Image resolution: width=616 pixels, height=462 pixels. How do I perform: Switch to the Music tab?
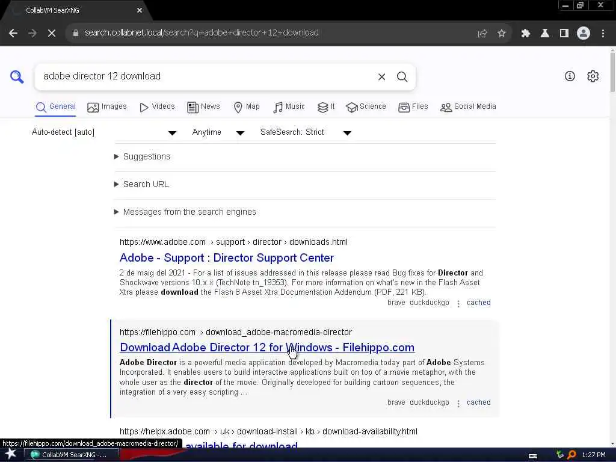point(289,107)
